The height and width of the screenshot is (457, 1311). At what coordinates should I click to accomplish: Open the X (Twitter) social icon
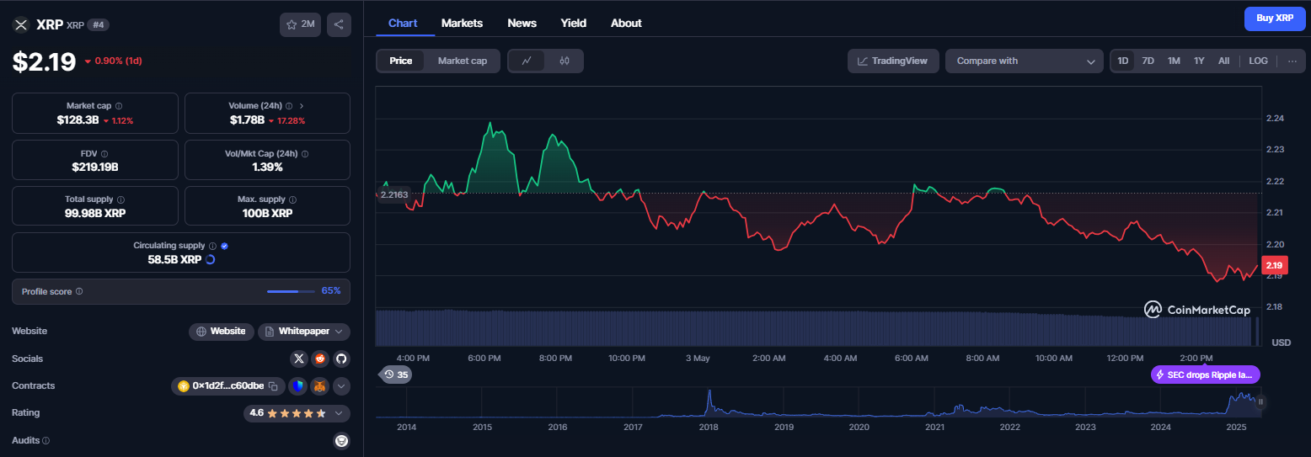[298, 359]
